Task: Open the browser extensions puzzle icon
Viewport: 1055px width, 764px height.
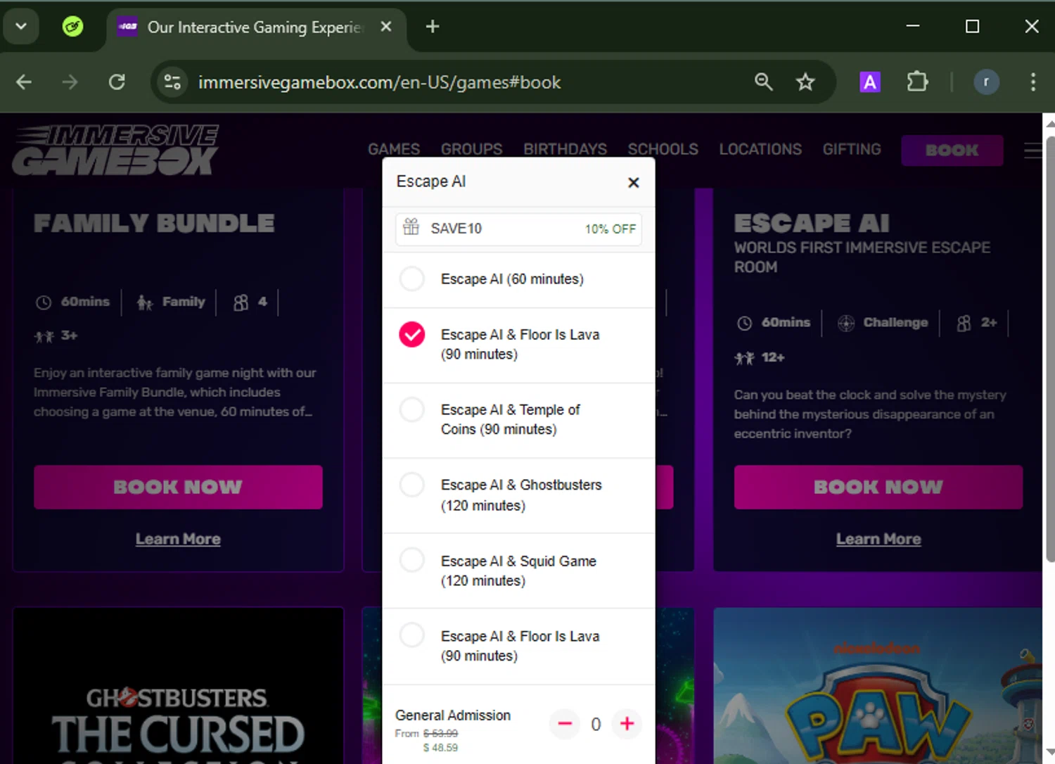Action: [917, 82]
